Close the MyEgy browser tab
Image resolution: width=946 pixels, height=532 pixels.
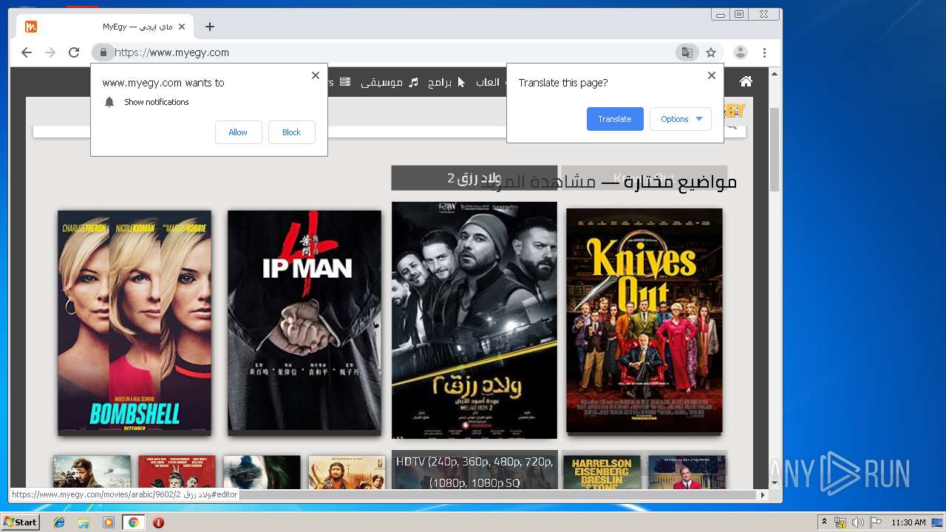pos(182,27)
